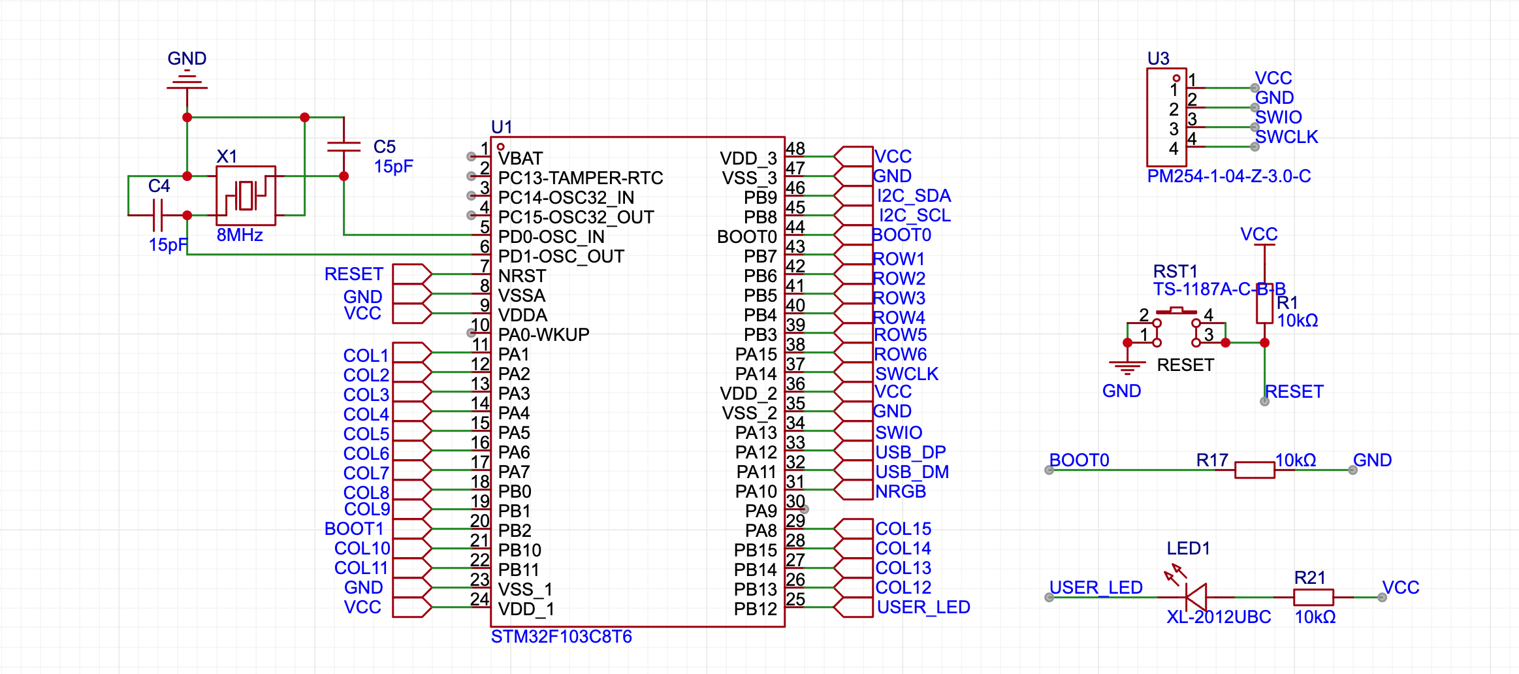Select the ROW1 net flag shape
1519x674 pixels.
coord(854,254)
